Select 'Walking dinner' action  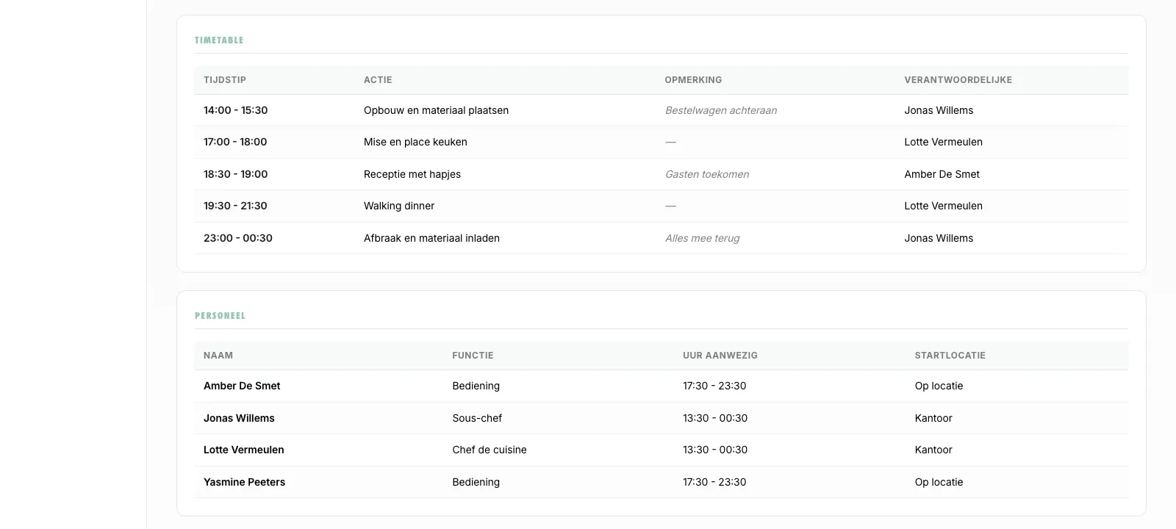[399, 206]
